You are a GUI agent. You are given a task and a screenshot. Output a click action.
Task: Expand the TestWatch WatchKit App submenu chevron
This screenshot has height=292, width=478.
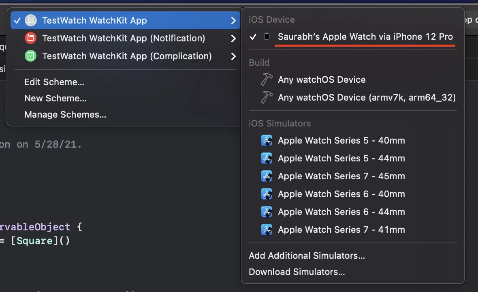[233, 20]
